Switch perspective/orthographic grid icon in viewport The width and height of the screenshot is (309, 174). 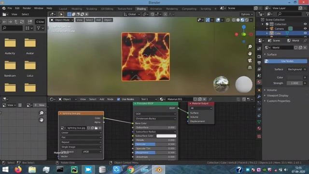(x=250, y=67)
